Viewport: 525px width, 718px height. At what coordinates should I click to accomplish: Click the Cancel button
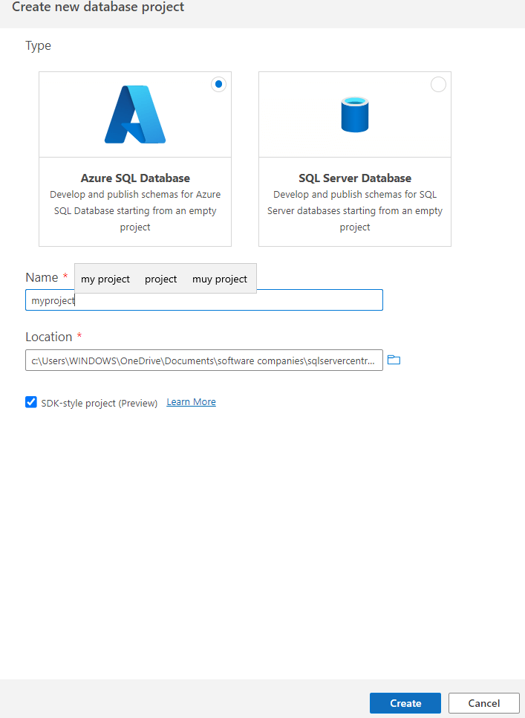484,703
